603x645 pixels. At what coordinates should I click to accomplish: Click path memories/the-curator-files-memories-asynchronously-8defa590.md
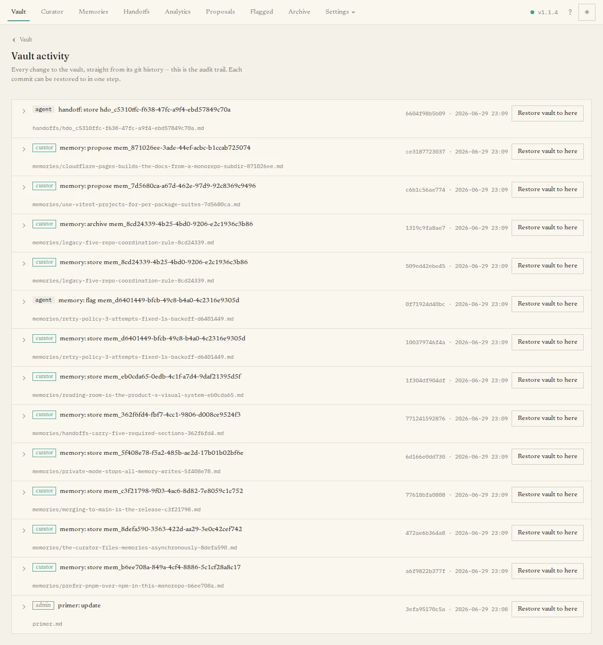point(135,548)
